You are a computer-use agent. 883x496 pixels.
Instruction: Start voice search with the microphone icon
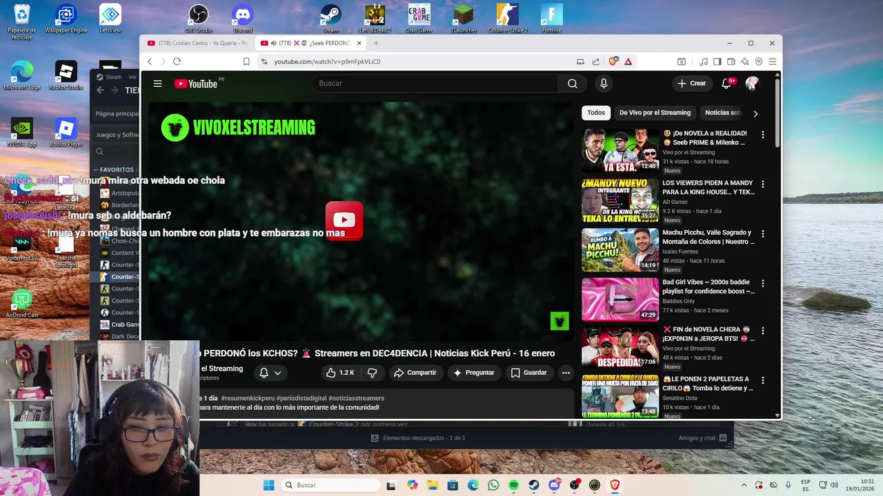click(604, 83)
